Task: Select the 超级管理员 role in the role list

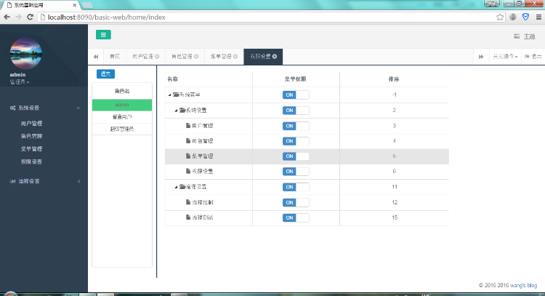Action: (x=122, y=129)
